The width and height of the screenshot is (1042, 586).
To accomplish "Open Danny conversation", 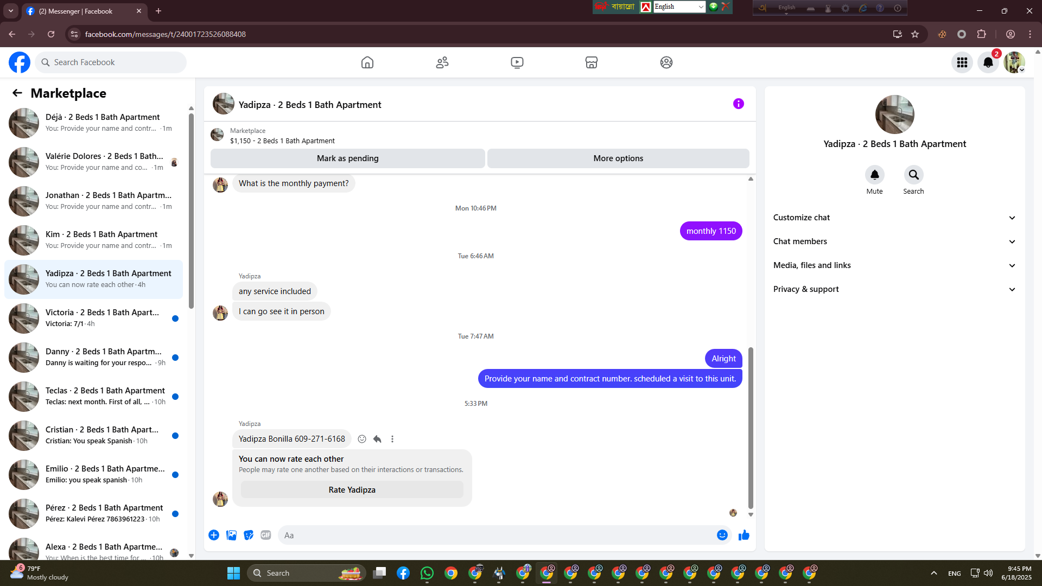I will (93, 357).
